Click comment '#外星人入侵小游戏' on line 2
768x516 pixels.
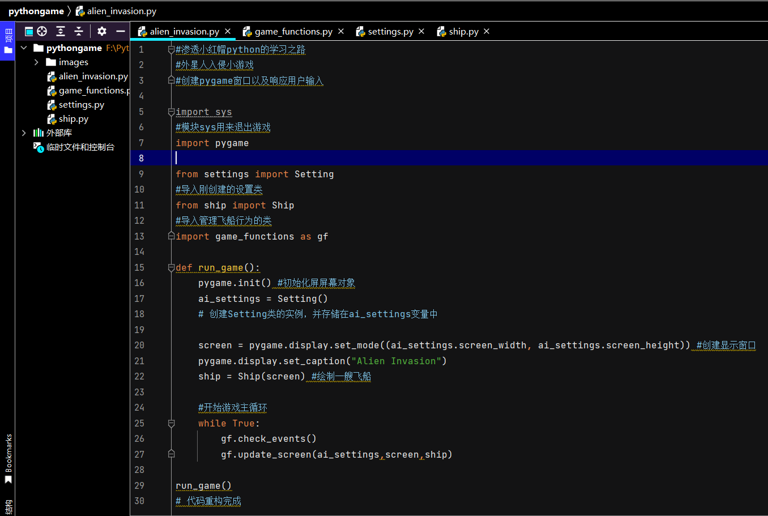click(x=215, y=65)
